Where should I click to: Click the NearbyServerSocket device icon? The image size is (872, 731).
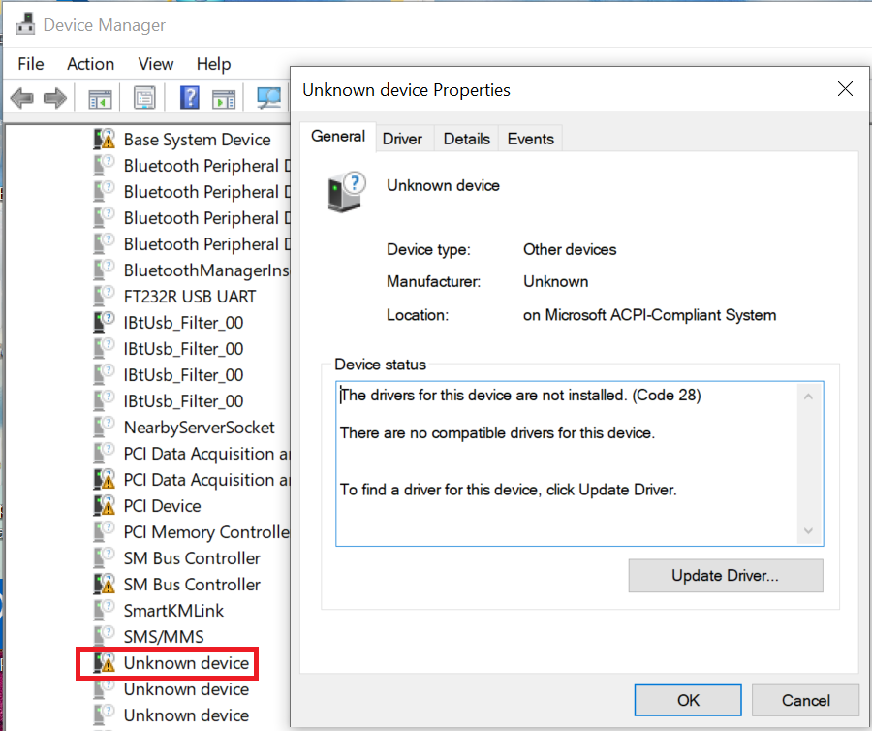pyautogui.click(x=104, y=427)
